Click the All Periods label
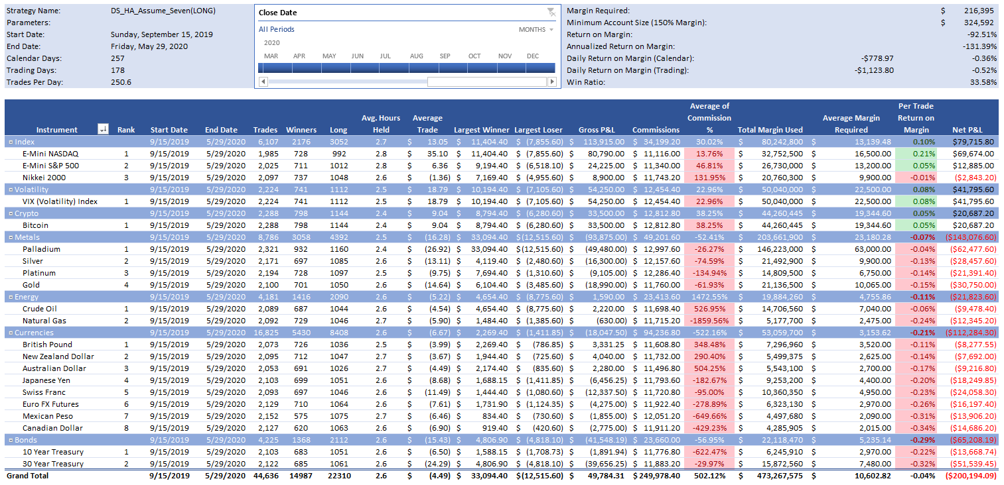 click(277, 29)
